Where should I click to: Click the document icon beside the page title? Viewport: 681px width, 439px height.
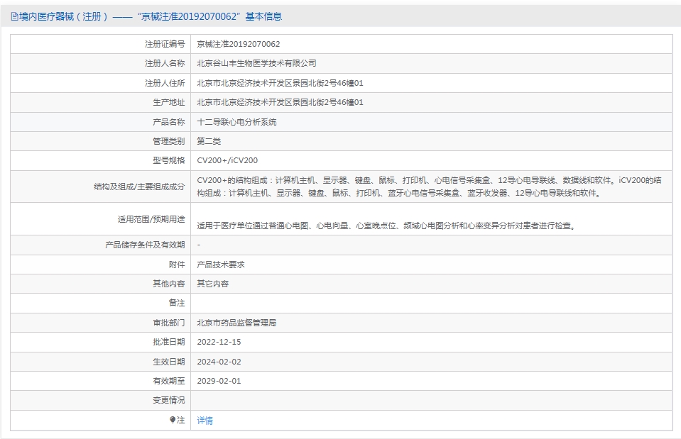tap(14, 17)
